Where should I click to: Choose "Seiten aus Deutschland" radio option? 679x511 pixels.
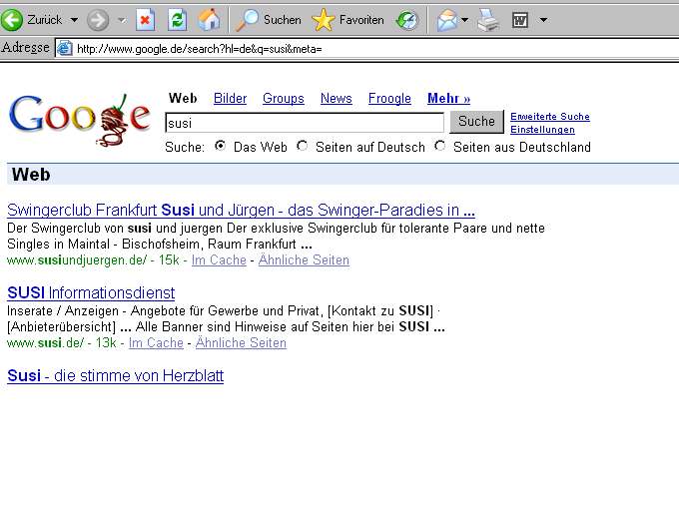point(440,146)
